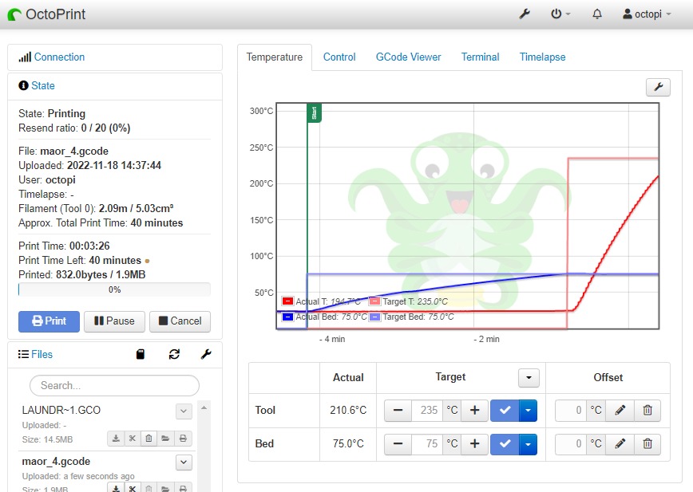Slice or cut LAUNDR~1.GCO scissors icon
Screen dimensions: 693x492
point(133,439)
